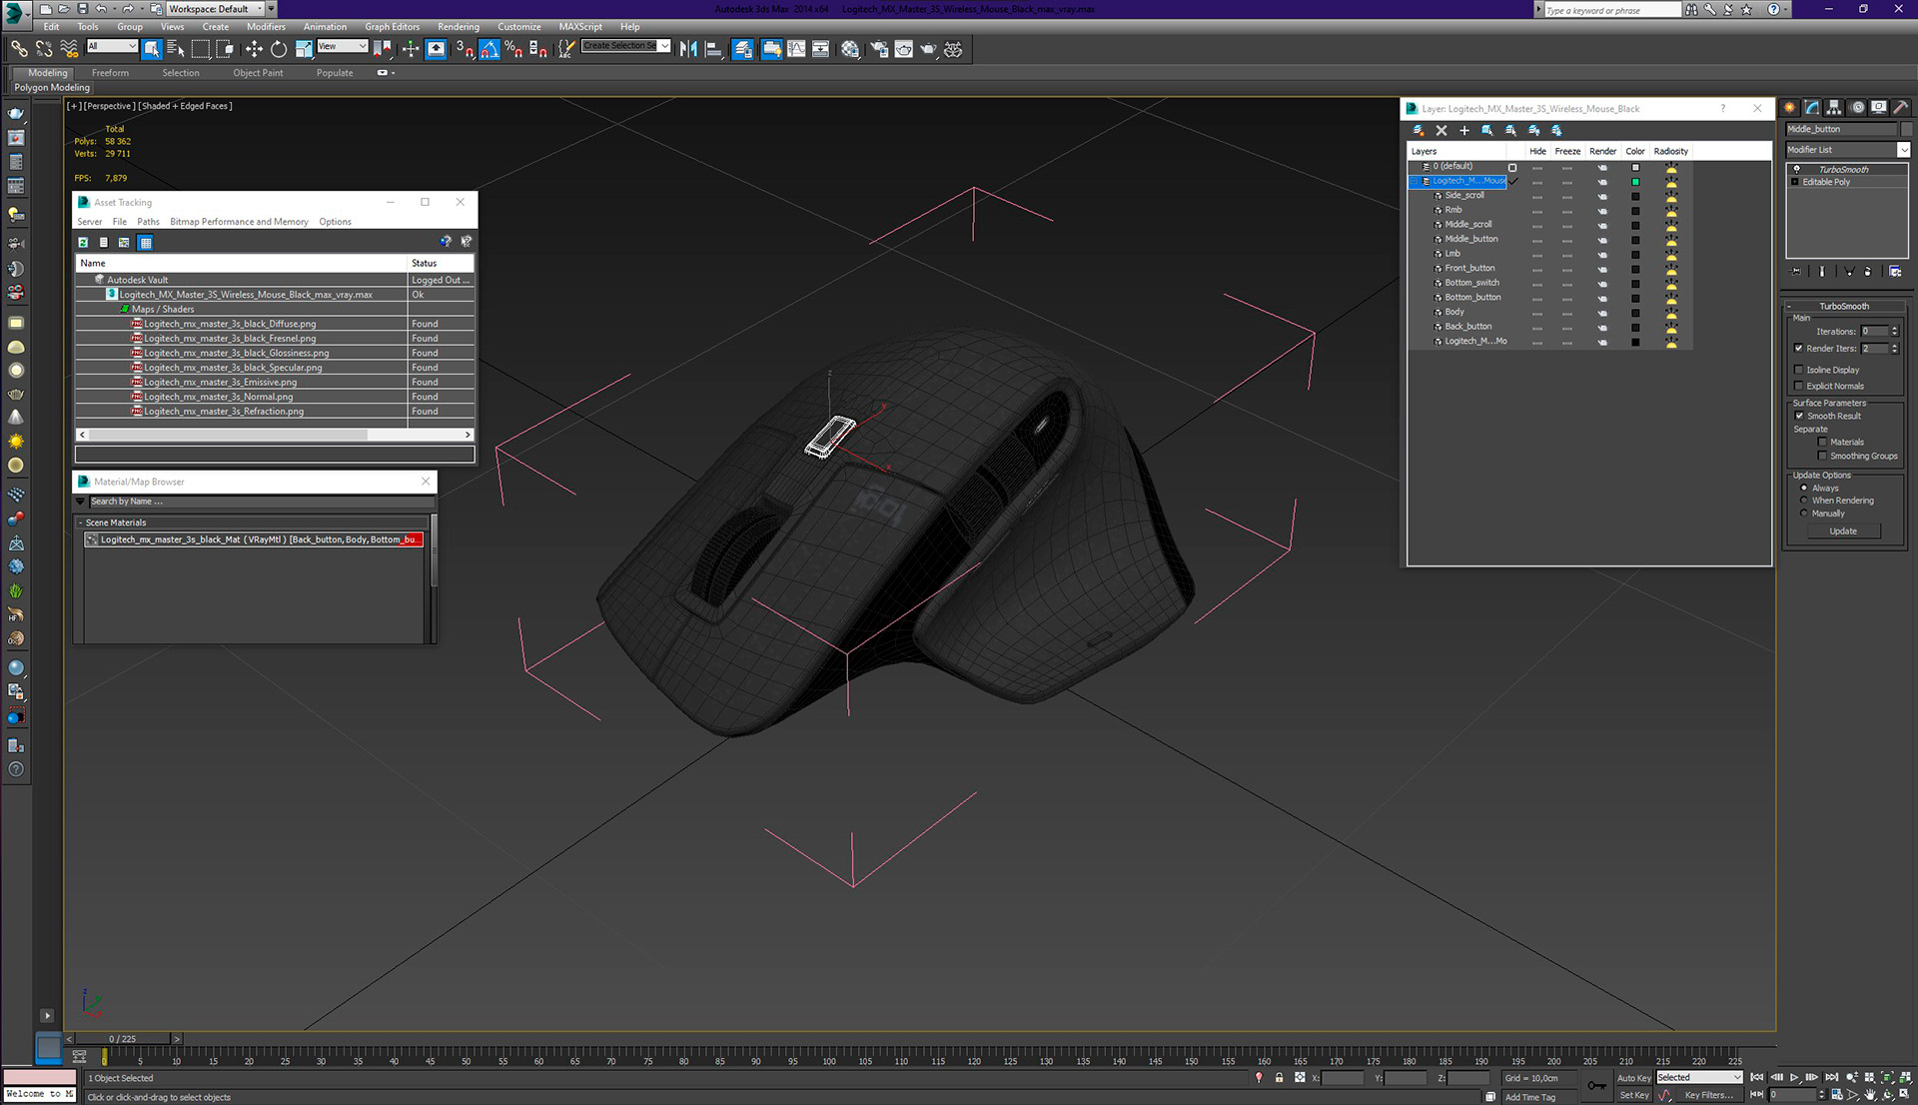Click the Render Production teapot icon
1918x1105 pixels.
pyautogui.click(x=928, y=49)
